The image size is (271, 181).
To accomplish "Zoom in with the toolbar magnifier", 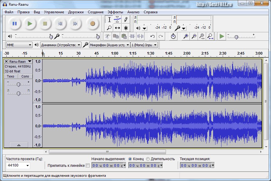I will point(186,36).
